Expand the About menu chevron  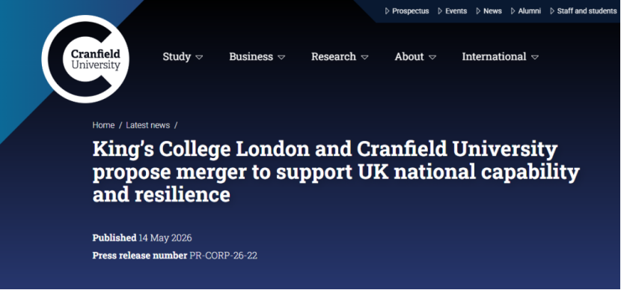point(432,58)
